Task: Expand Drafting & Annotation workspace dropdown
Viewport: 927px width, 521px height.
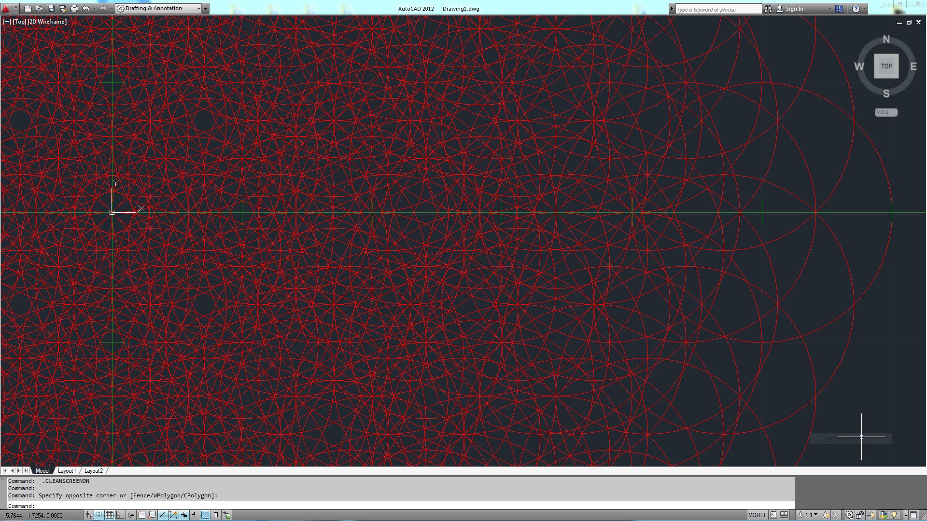Action: [x=198, y=9]
